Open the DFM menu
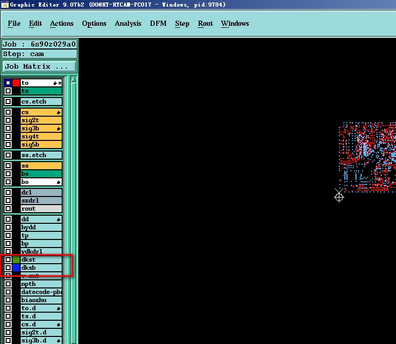The width and height of the screenshot is (396, 344). click(x=158, y=23)
